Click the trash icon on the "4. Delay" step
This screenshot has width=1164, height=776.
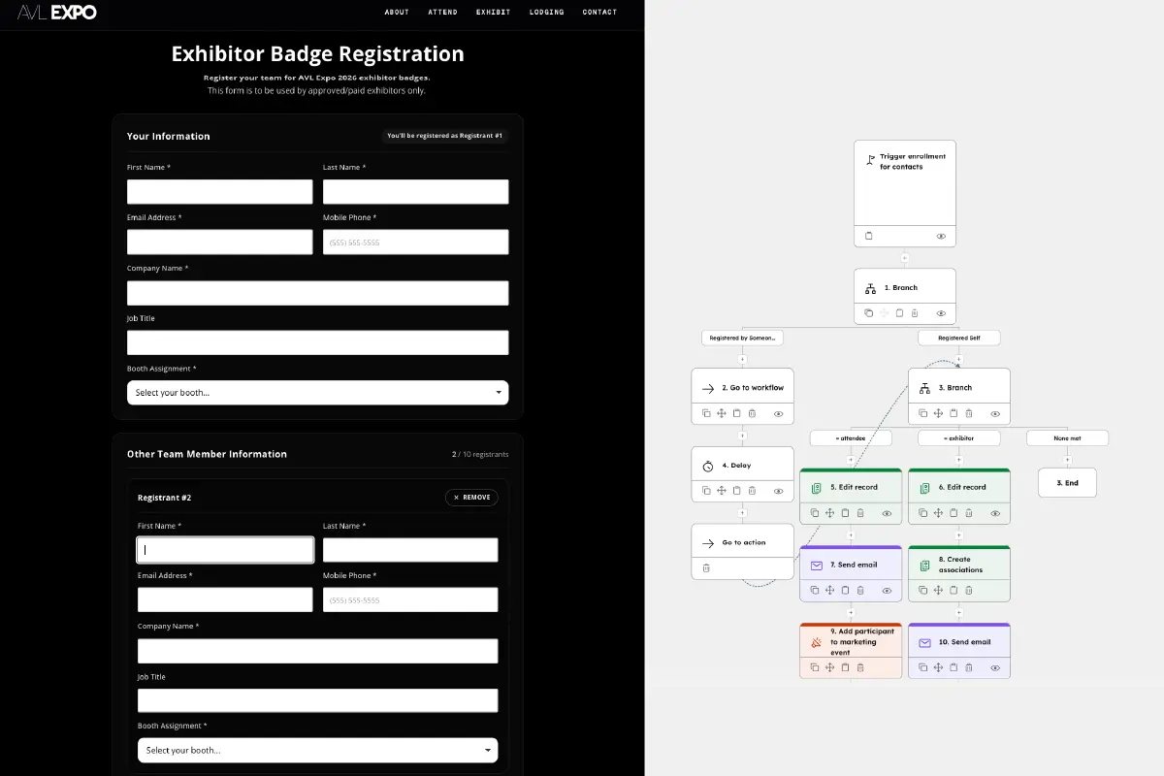tap(752, 491)
